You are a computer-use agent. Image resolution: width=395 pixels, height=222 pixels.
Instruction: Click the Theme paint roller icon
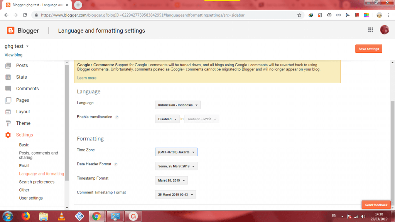(8, 123)
